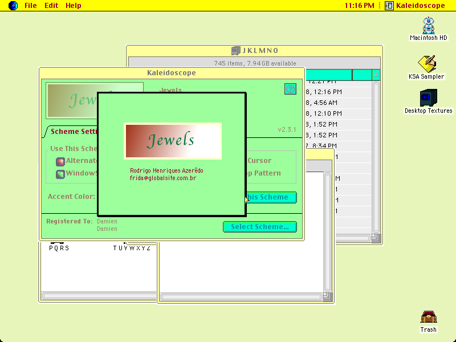Toggle the Windows checkbox in Kaleidoscope
Image resolution: width=456 pixels, height=342 pixels.
click(x=60, y=174)
